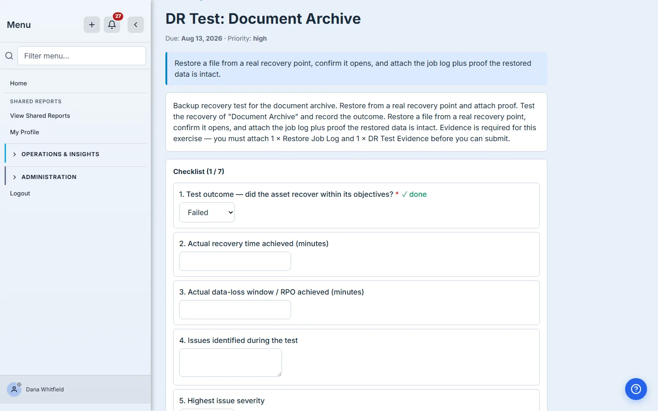
Task: Open View Shared Reports
Action: [40, 116]
